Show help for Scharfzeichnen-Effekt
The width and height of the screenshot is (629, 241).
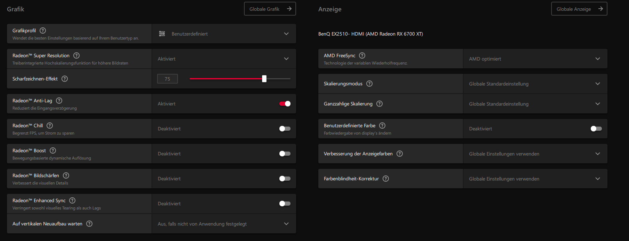click(x=65, y=79)
